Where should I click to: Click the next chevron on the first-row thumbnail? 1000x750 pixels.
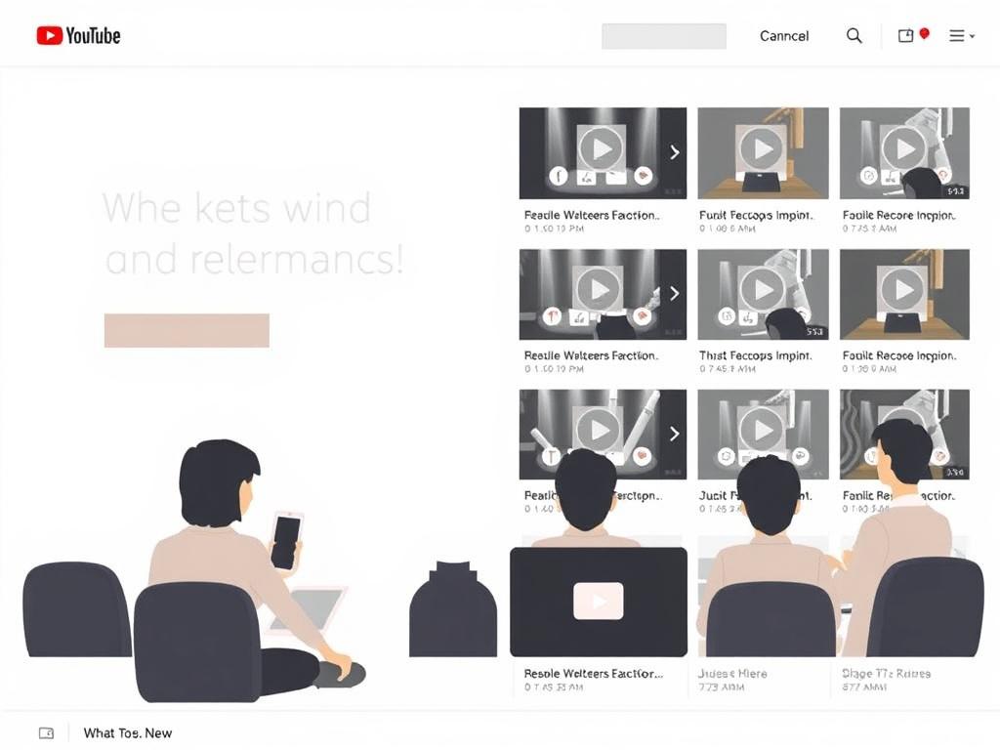click(674, 151)
